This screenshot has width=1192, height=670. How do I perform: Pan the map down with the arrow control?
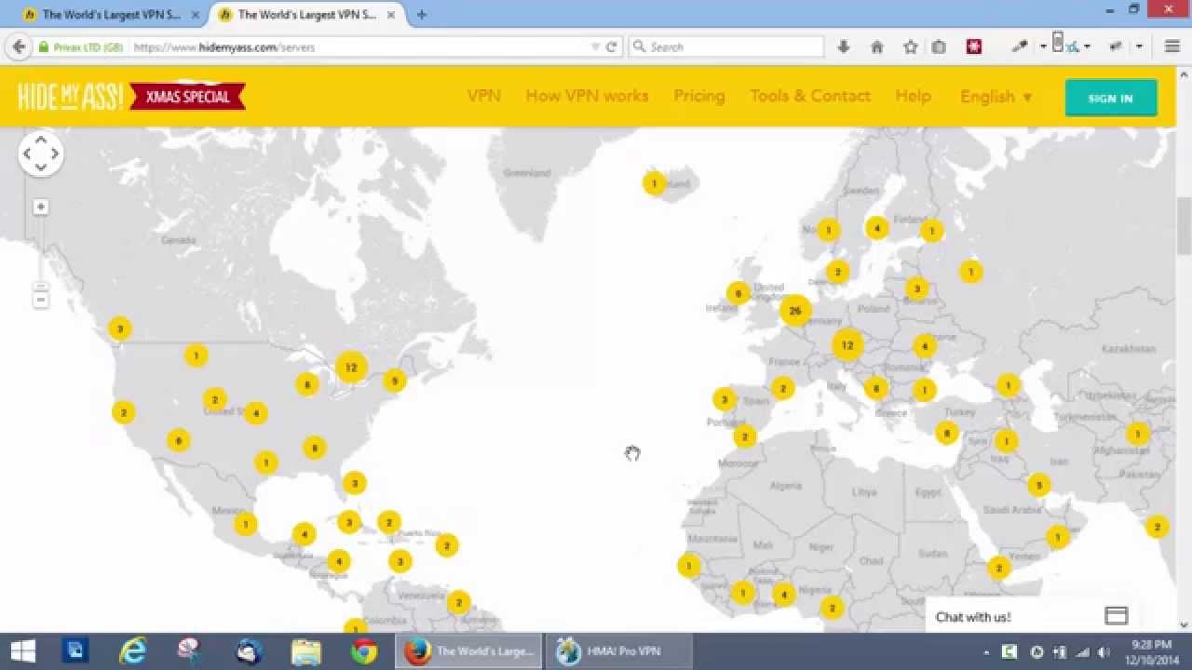click(x=40, y=168)
